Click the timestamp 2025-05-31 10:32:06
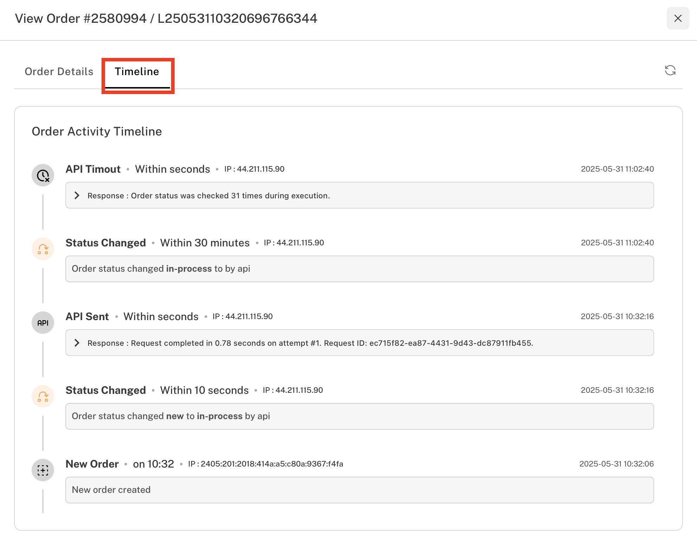The height and width of the screenshot is (542, 697). 617,464
